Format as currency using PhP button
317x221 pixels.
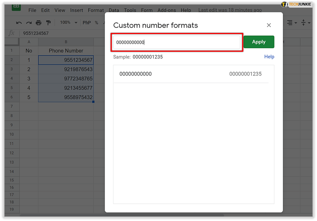[x=87, y=23]
